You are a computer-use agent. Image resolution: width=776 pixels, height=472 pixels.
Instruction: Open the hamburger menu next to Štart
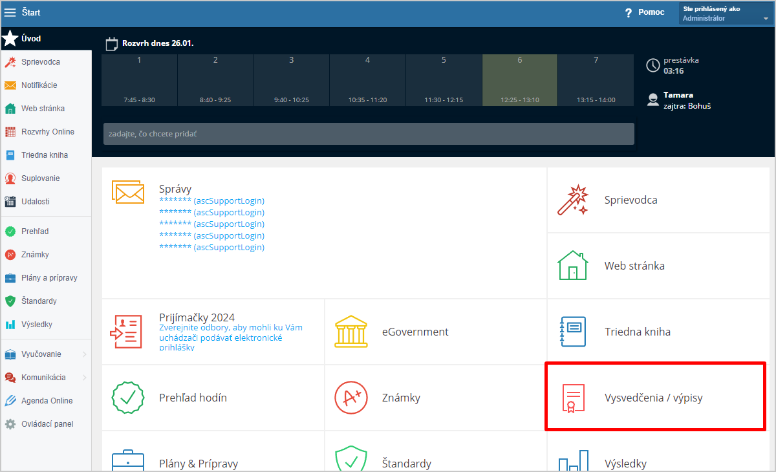(10, 12)
